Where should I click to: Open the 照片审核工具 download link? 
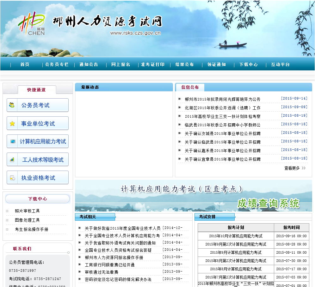pyautogui.click(x=27, y=211)
